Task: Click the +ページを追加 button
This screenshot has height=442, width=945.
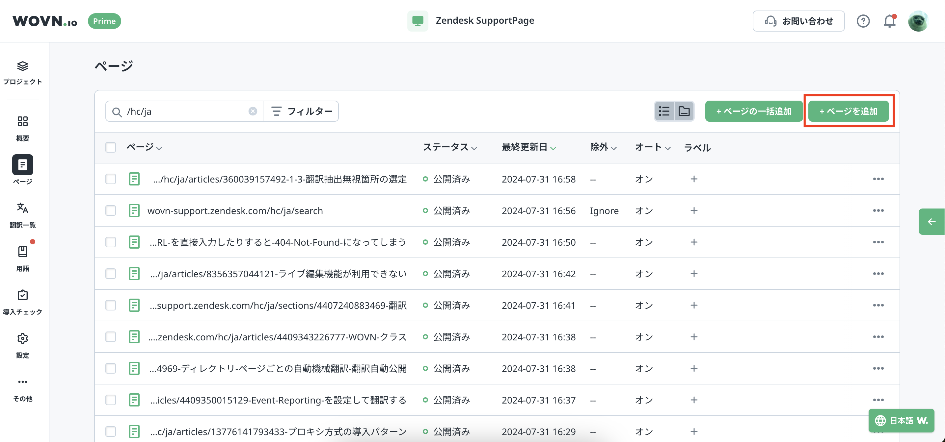Action: [848, 111]
